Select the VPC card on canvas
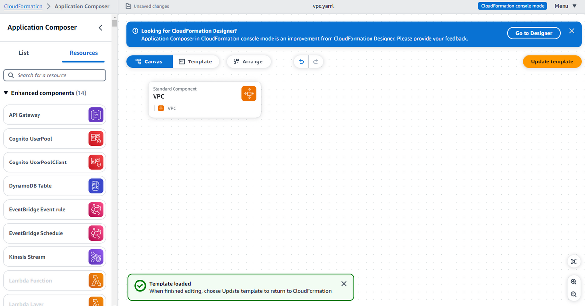Screen dimensions: 585x306 [x=205, y=99]
